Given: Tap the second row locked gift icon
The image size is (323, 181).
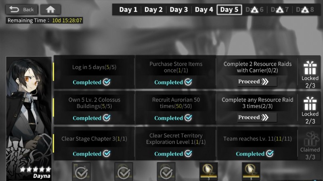Looking at the screenshot, I should tap(310, 104).
